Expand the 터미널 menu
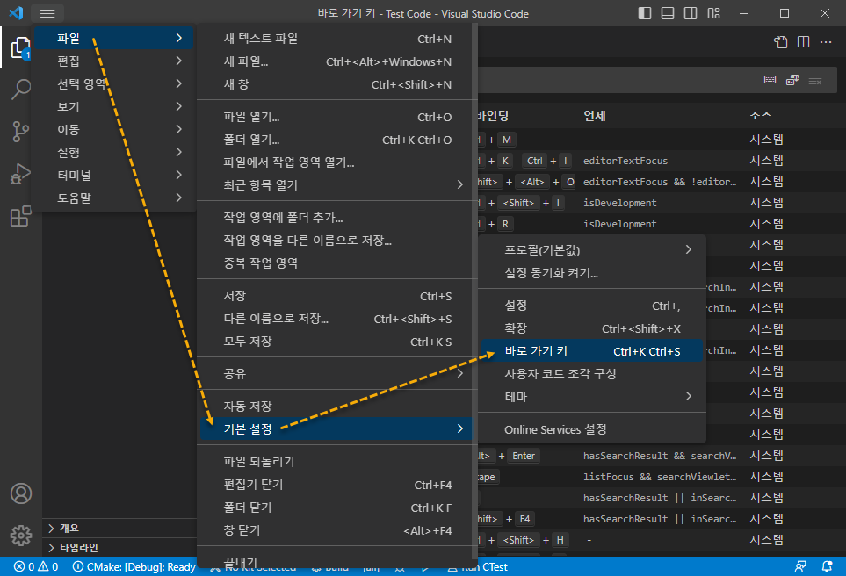846x576 pixels. pyautogui.click(x=114, y=176)
